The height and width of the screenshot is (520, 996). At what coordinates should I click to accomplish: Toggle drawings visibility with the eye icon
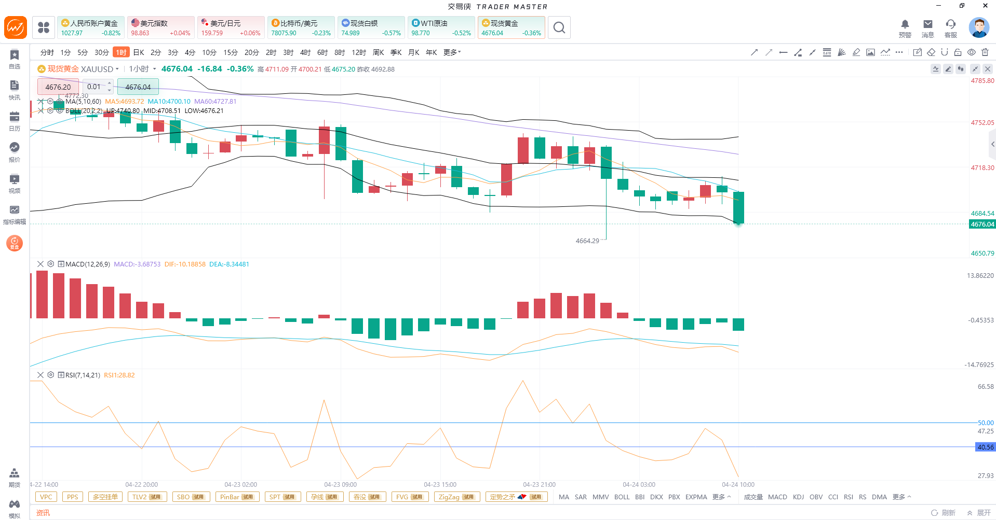972,52
